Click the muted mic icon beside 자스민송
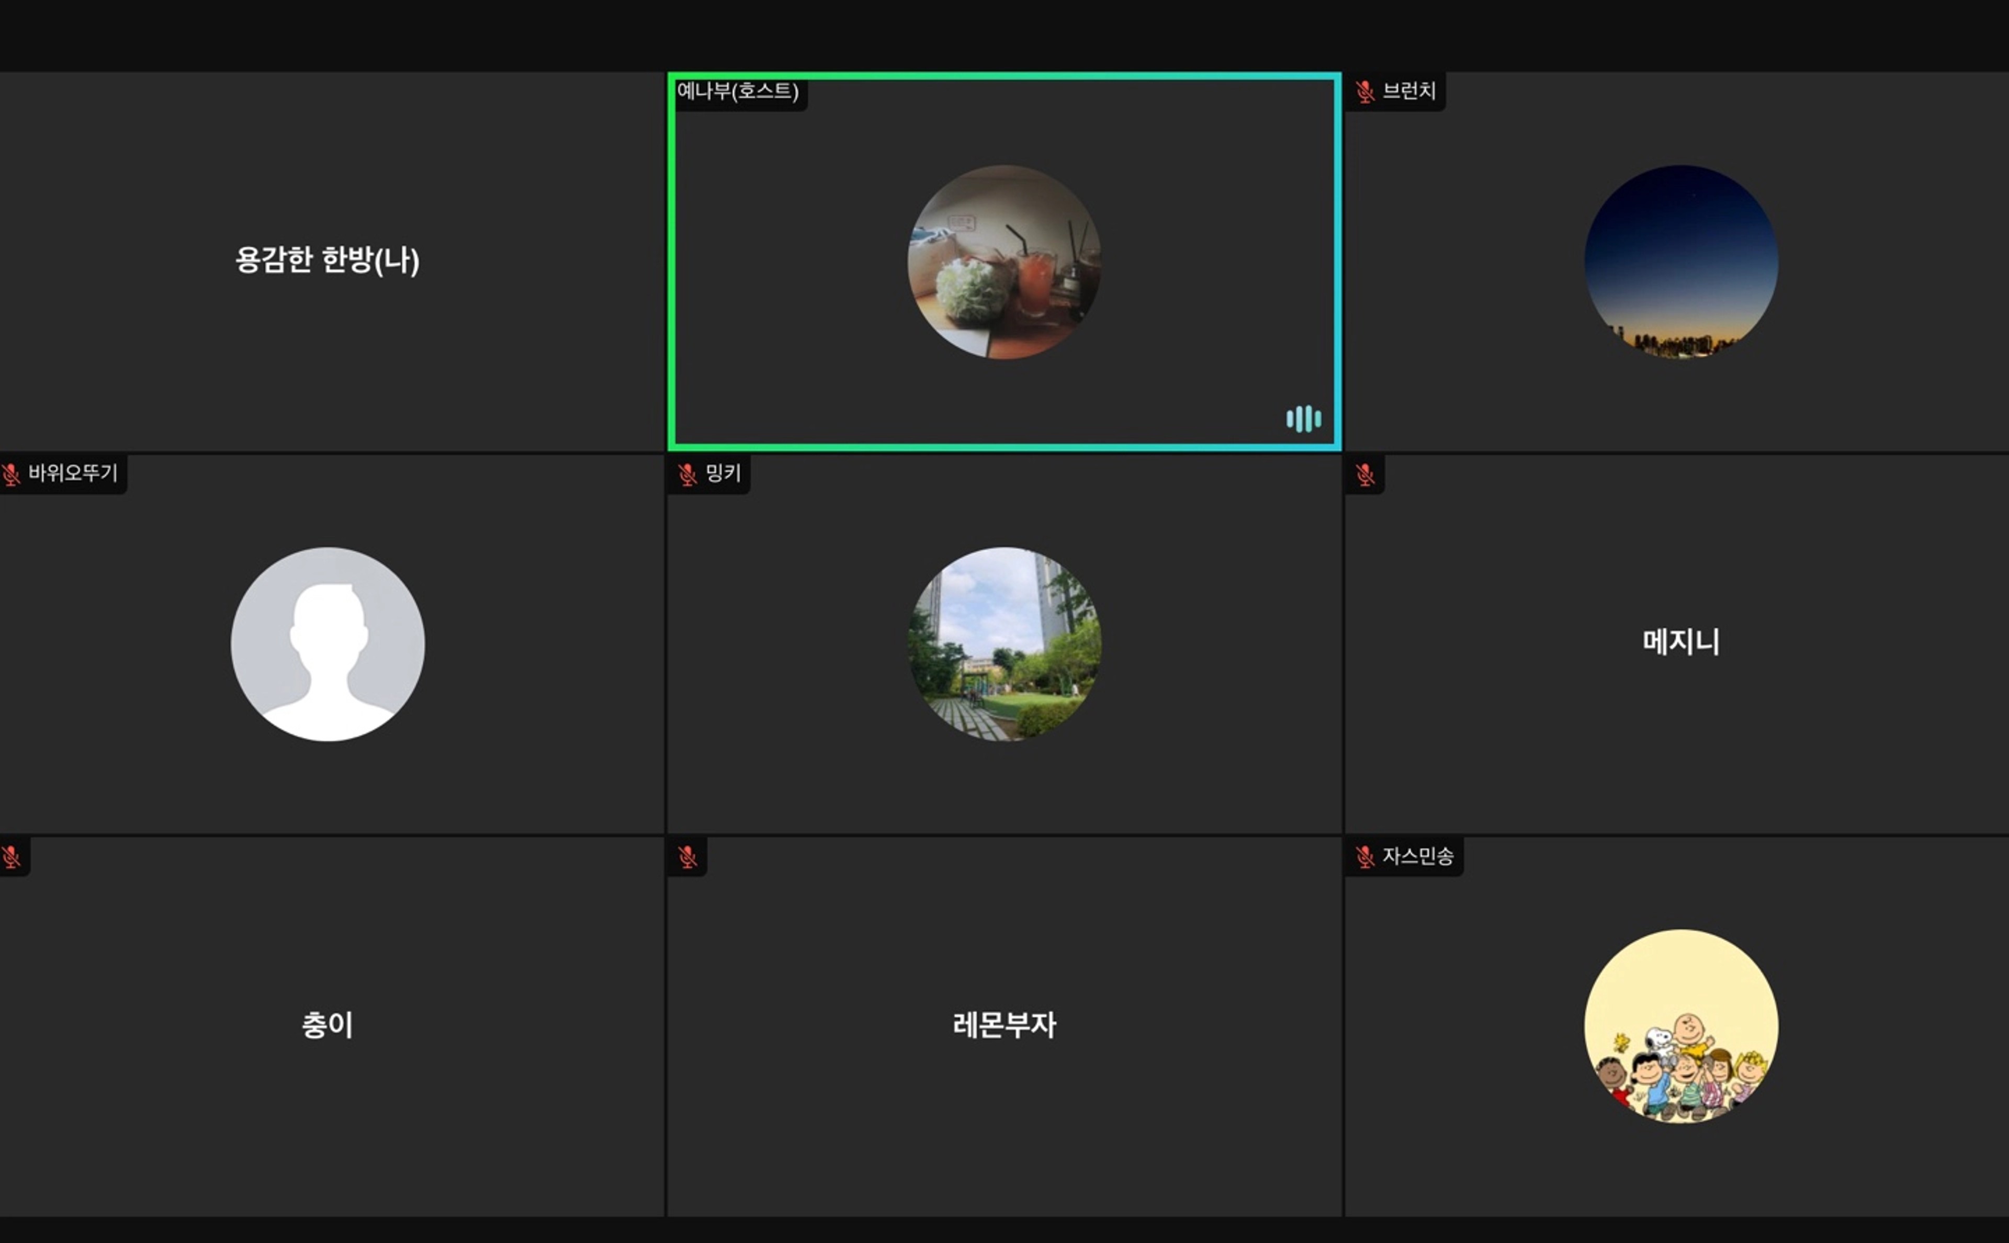 click(x=1364, y=856)
